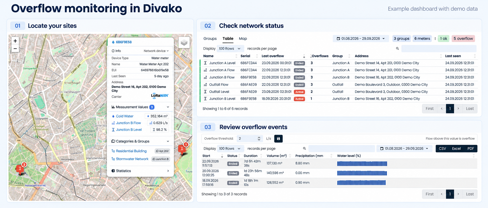Open the Info section of the device popup
488x208 pixels.
116,51
